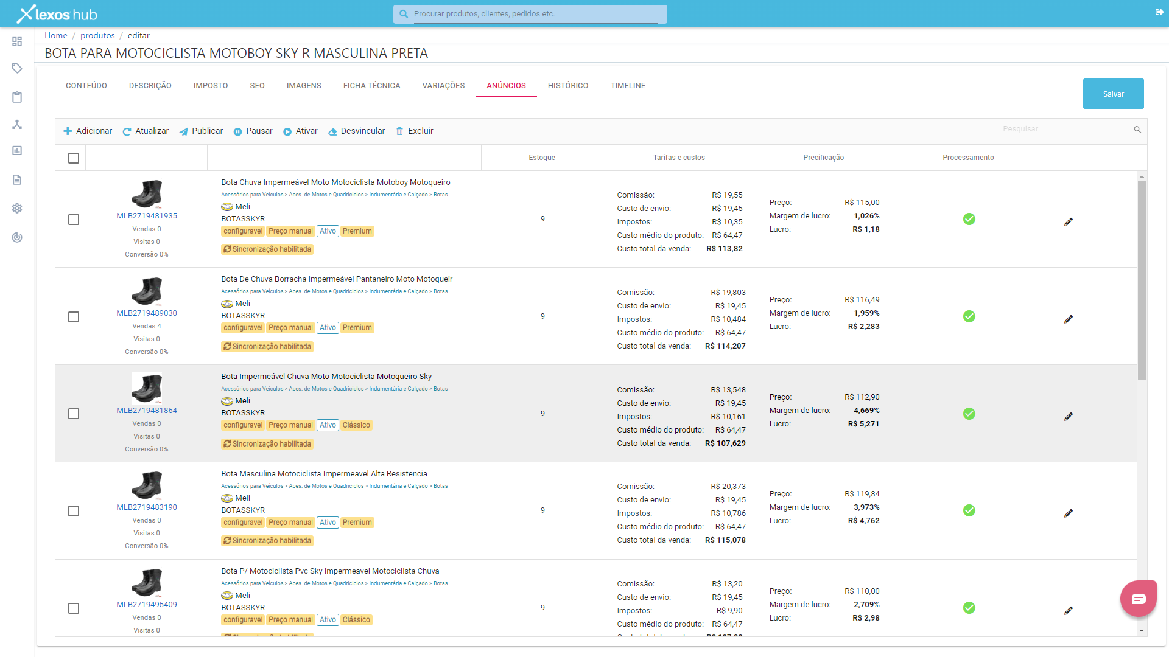Open the settings gear in sidebar
The image size is (1169, 657).
pos(17,208)
